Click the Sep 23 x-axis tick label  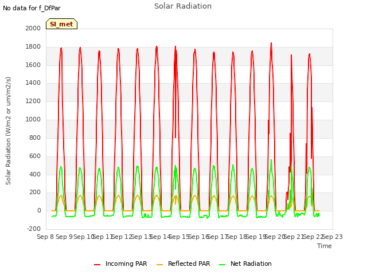click(x=333, y=237)
